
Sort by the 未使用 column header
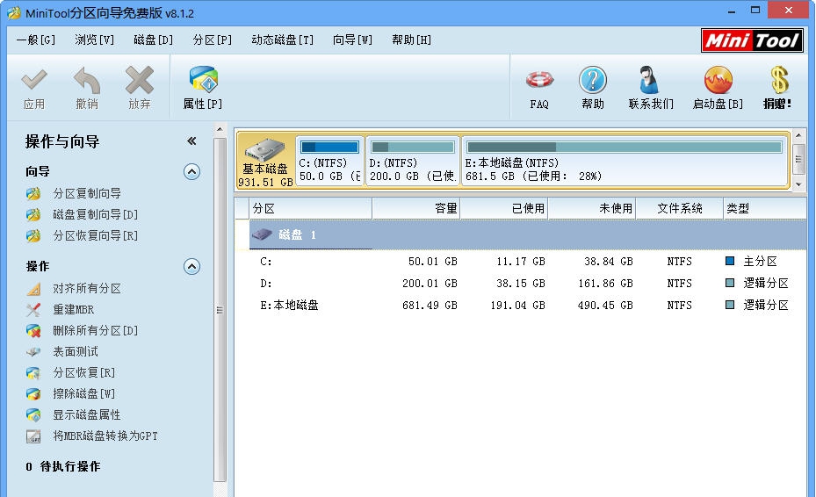(x=592, y=209)
